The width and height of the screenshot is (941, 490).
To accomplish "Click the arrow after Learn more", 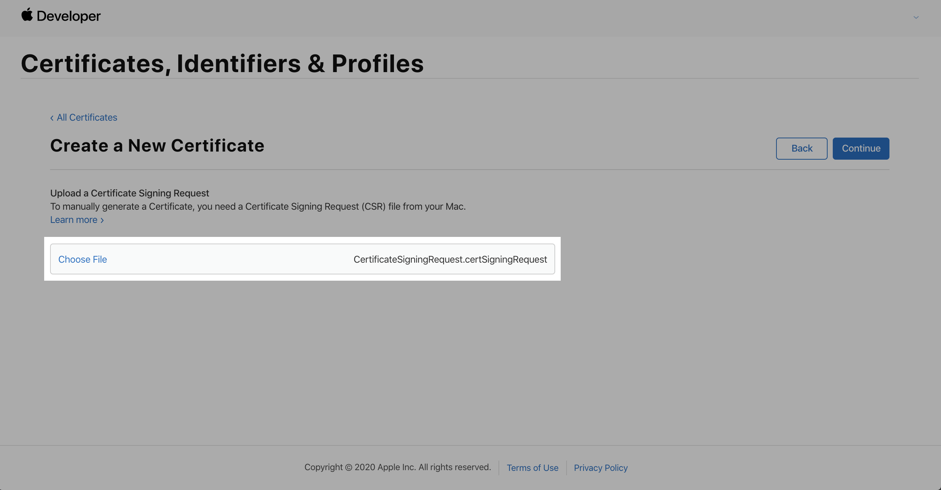I will pos(102,220).
